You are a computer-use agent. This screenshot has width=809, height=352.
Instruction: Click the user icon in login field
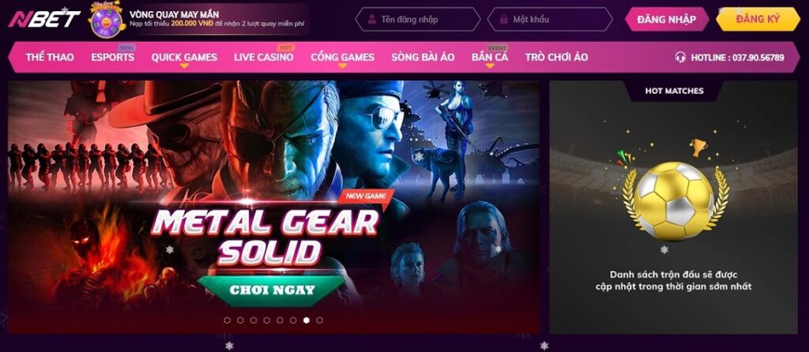point(371,20)
